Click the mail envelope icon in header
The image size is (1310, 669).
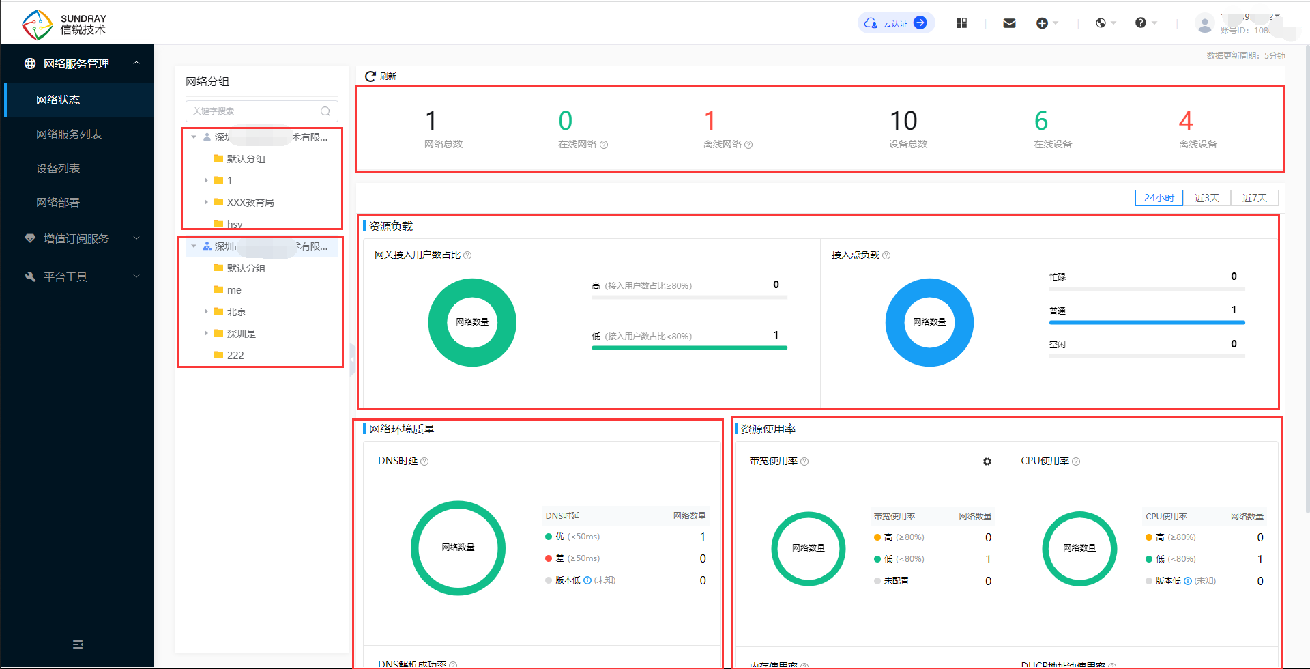point(1009,23)
